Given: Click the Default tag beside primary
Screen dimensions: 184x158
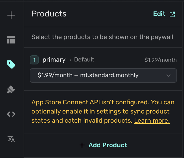Looking at the screenshot, I should tap(84, 60).
